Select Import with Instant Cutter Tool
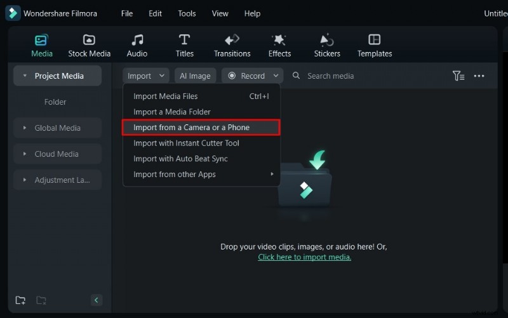This screenshot has height=318, width=508. [x=186, y=143]
